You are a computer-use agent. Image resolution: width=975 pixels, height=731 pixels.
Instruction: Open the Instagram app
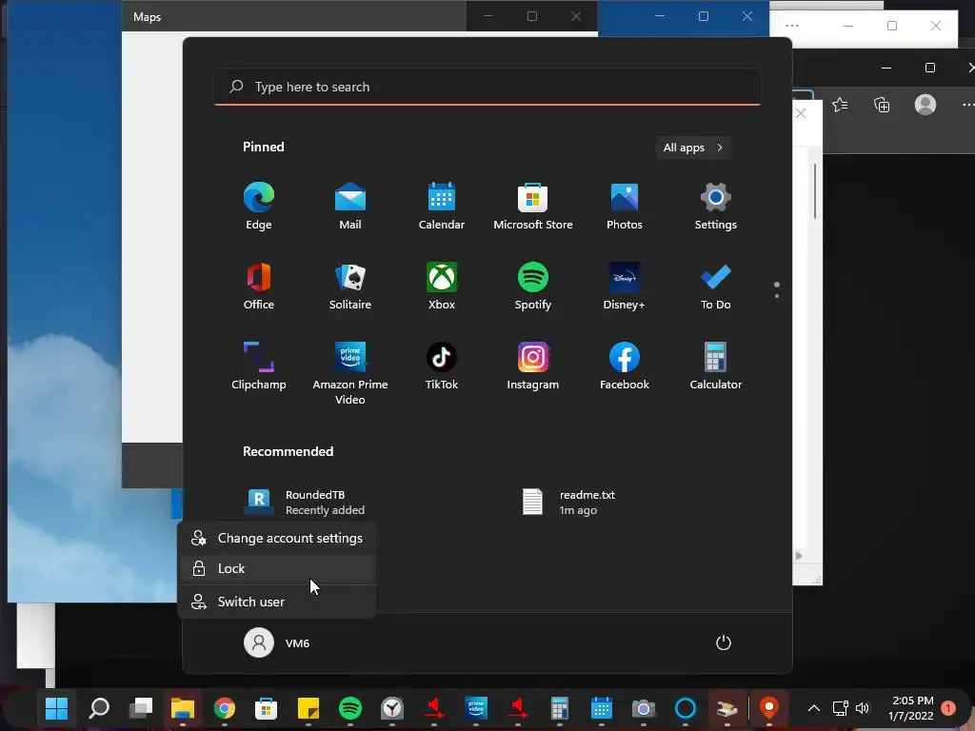[x=533, y=366]
